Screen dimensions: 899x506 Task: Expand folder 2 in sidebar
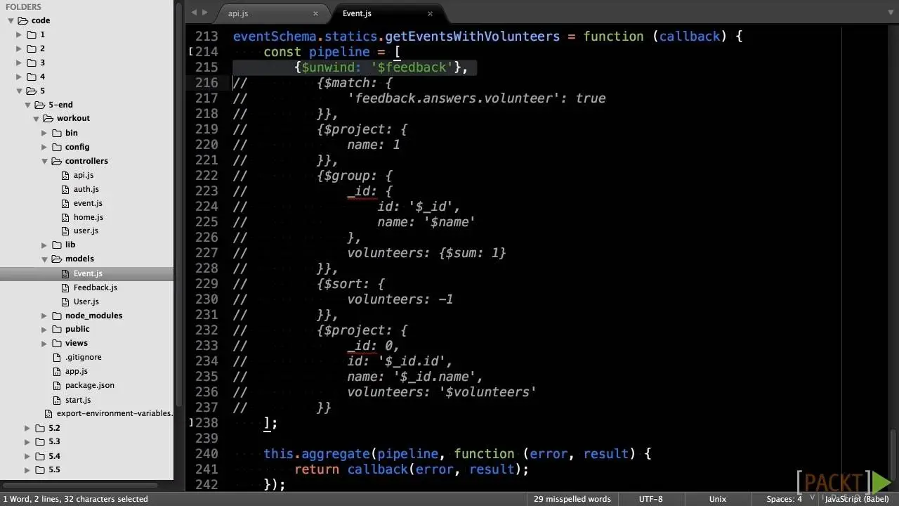pyautogui.click(x=19, y=48)
